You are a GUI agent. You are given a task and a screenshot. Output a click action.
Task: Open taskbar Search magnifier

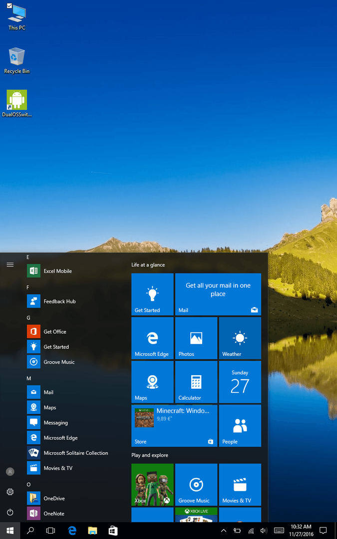tap(30, 531)
